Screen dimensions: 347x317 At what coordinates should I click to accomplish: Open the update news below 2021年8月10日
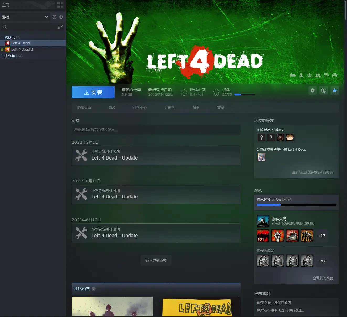click(x=156, y=233)
